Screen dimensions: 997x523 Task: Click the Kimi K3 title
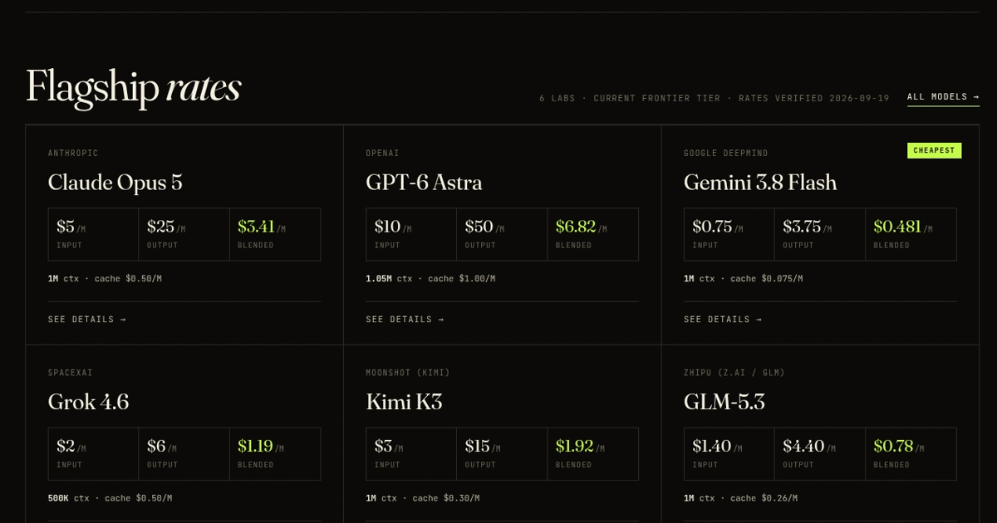[405, 402]
